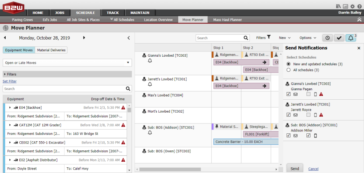Open Location Overview sub-tab

[x=158, y=20]
